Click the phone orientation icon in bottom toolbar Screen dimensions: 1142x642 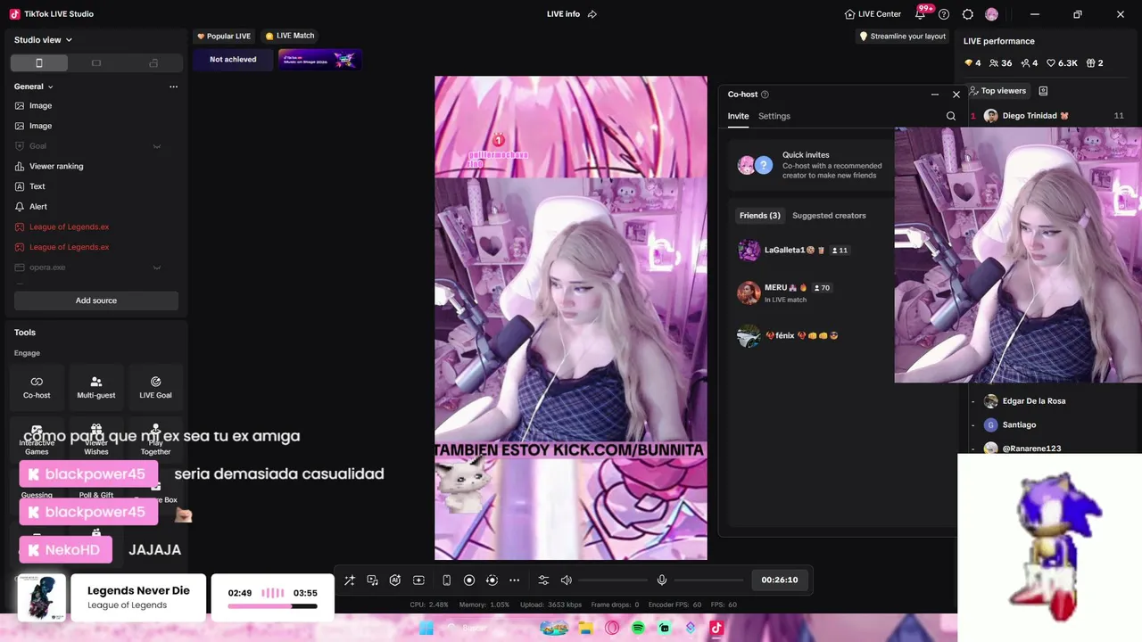pos(446,580)
